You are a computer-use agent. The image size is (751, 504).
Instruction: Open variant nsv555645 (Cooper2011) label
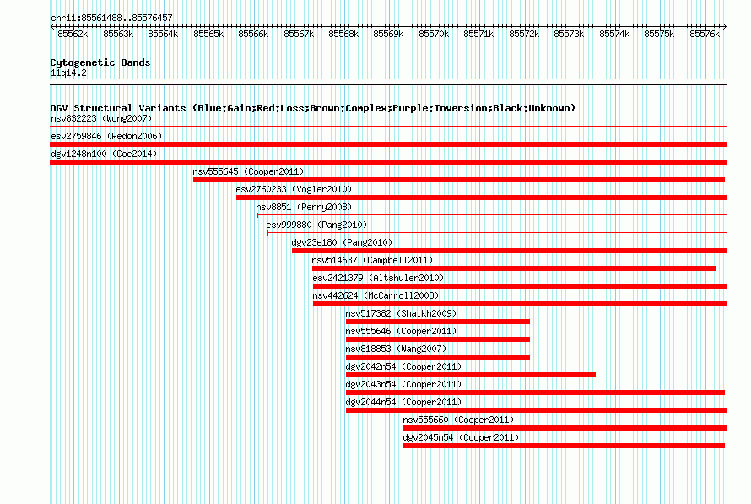248,171
